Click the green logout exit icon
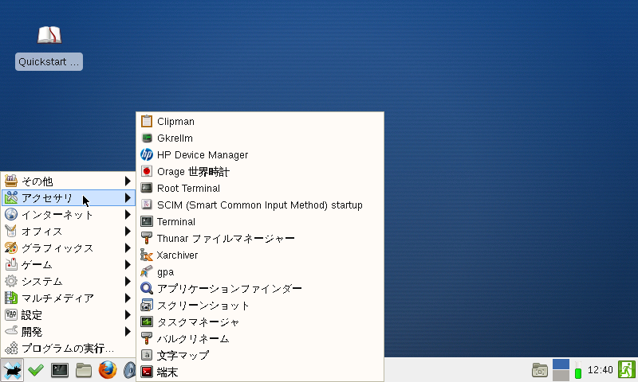This screenshot has height=382, width=638. (x=627, y=370)
